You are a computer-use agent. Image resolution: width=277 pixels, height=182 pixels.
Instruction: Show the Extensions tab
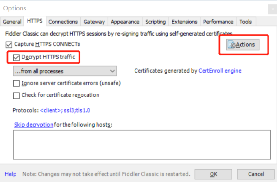184,22
